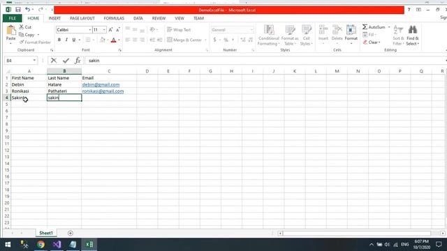The height and width of the screenshot is (251, 447).
Task: Add new sheet with plus icon
Action: pos(71,233)
